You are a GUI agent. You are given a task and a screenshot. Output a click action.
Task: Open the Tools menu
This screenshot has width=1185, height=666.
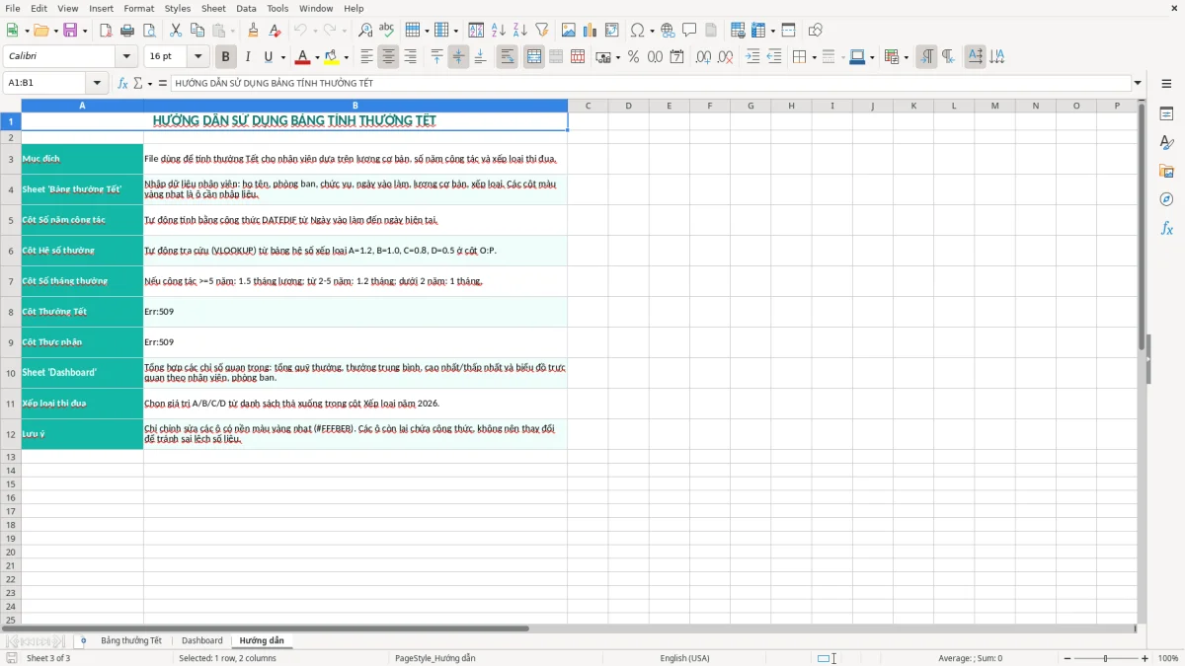tap(277, 8)
